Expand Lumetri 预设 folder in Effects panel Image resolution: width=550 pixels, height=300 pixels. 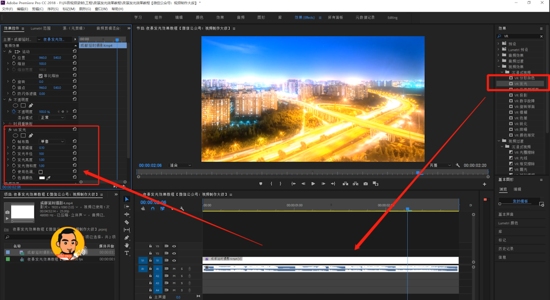coord(499,49)
